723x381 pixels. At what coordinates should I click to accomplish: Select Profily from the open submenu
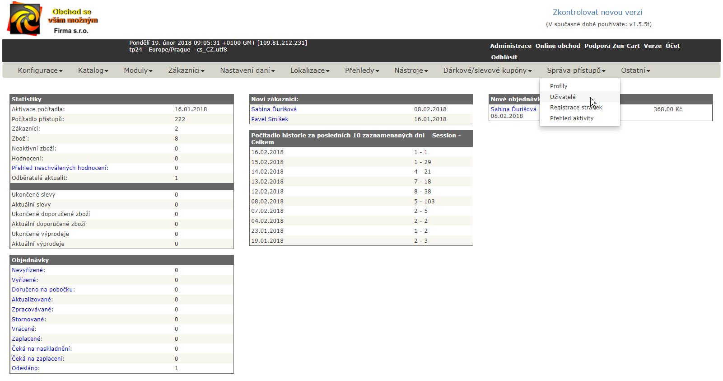click(x=559, y=86)
